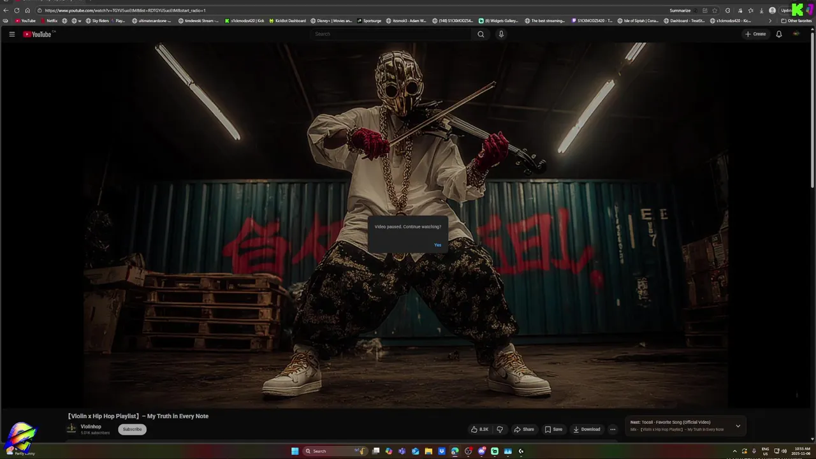Open the KickBot Dashboard bookmark
This screenshot has height=459, width=816.
coord(288,20)
